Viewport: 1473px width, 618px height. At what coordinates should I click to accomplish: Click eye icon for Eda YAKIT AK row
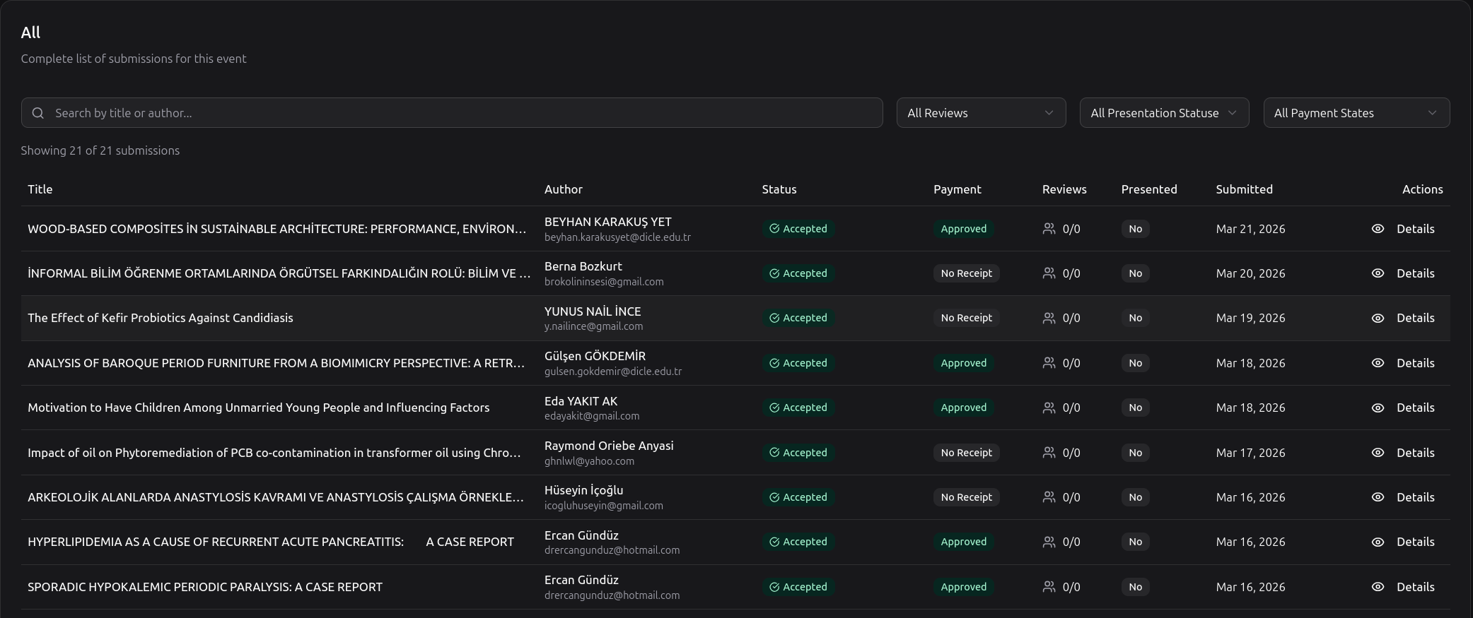point(1378,408)
